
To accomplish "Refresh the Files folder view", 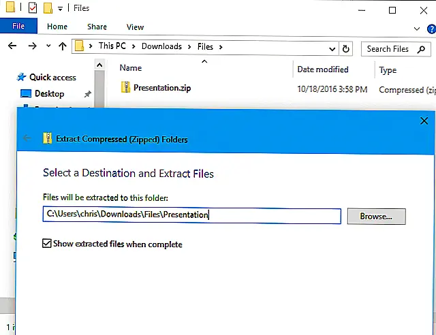I will coord(345,49).
